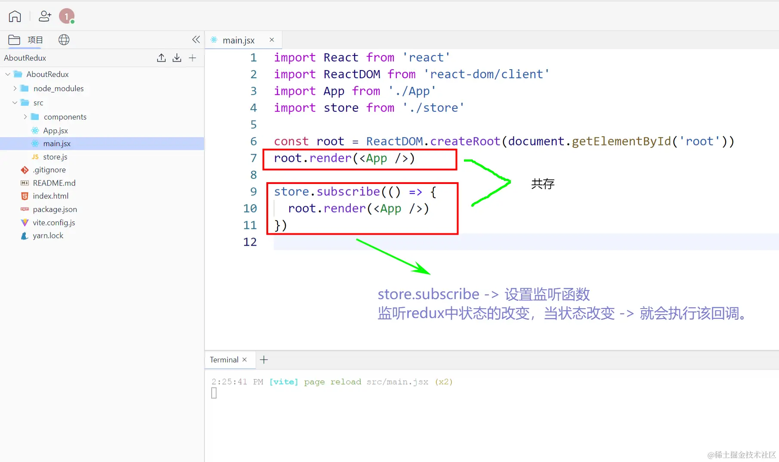
Task: Click the HTML5 icon beside index.html
Action: 25,196
